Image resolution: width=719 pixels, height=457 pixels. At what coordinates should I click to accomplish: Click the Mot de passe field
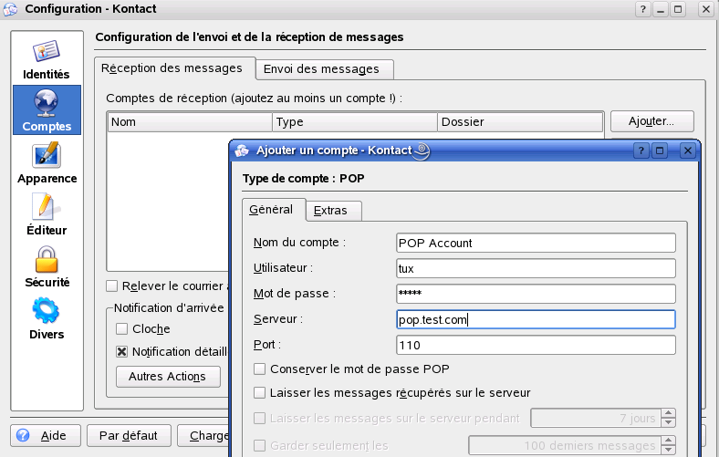[536, 294]
